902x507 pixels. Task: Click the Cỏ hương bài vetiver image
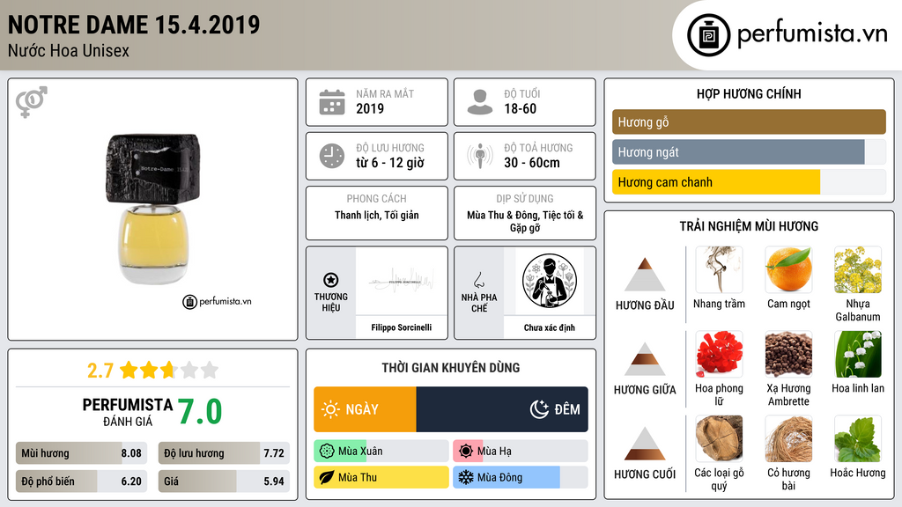pos(788,438)
